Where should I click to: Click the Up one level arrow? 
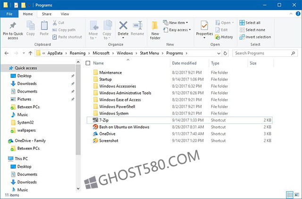tap(30, 53)
